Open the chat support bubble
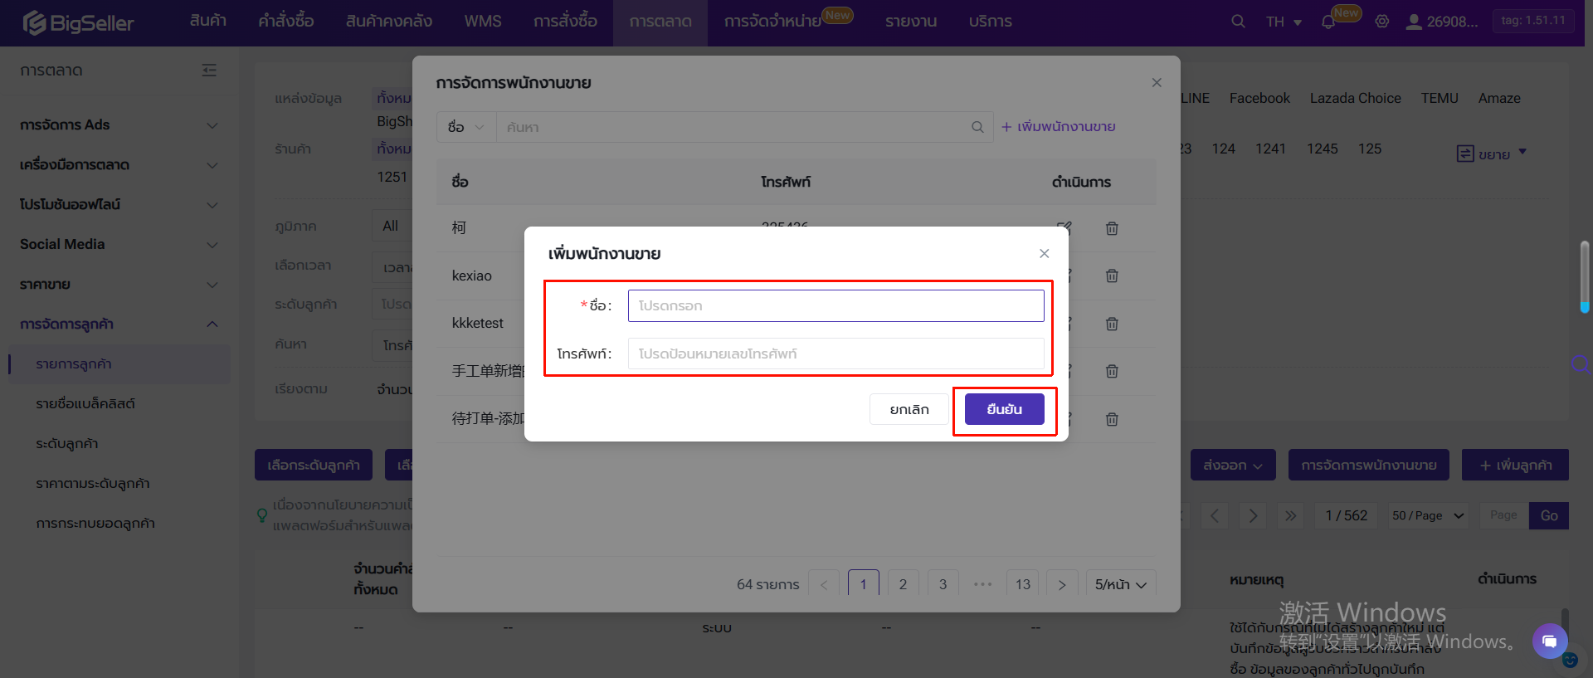This screenshot has height=678, width=1593. pos(1549,641)
